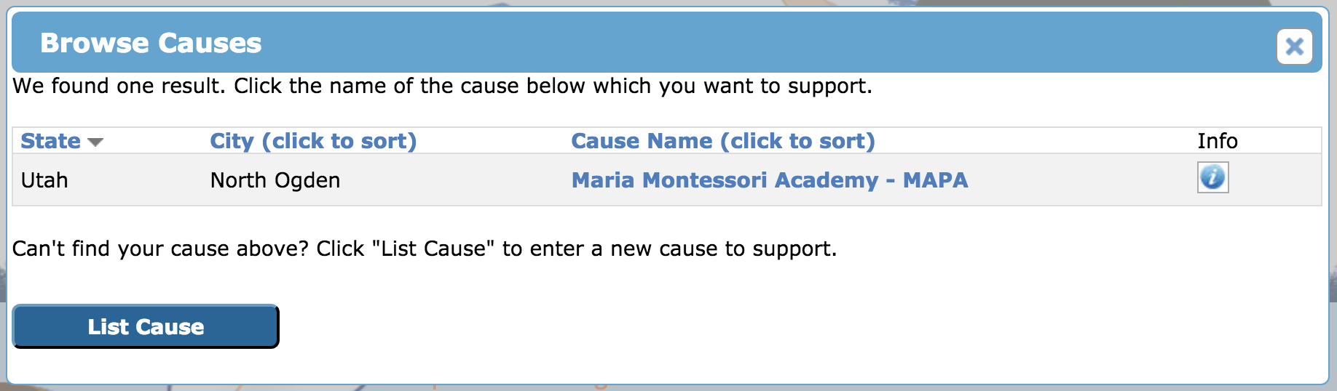Close the Browse Causes dialog
The width and height of the screenshot is (1337, 391).
[1294, 47]
